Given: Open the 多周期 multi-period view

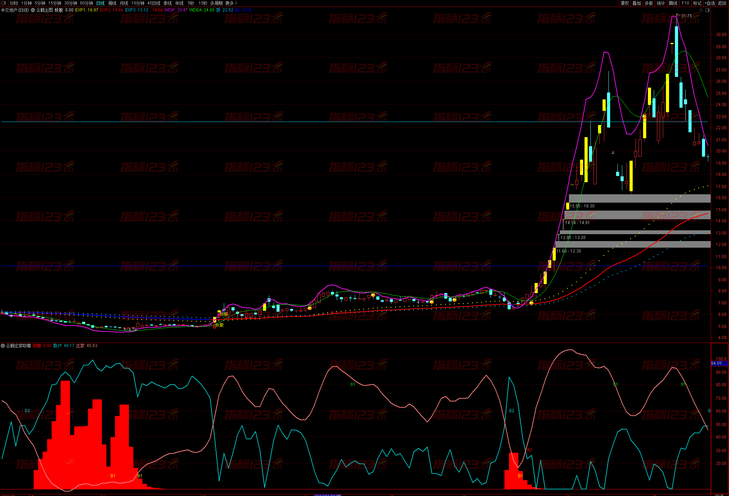Looking at the screenshot, I should (x=216, y=3).
